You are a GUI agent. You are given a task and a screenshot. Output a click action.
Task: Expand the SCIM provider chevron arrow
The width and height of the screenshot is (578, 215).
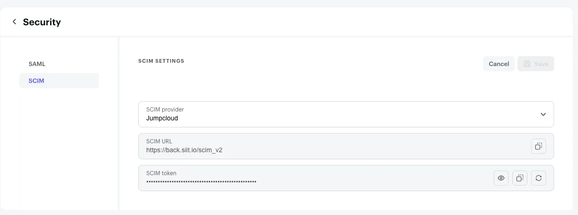[x=543, y=114]
